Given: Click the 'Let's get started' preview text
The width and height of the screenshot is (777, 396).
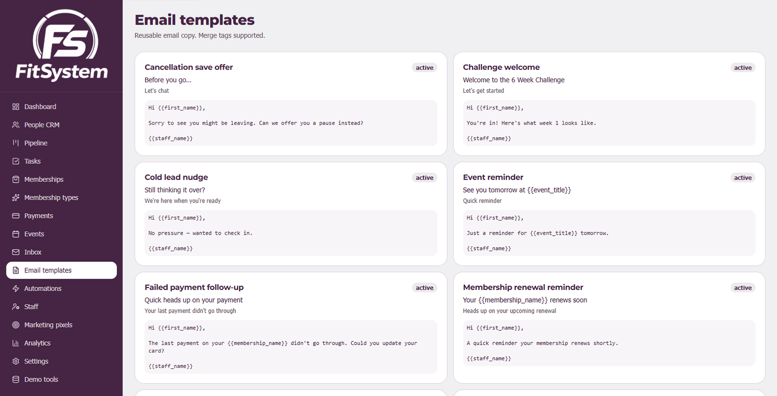Looking at the screenshot, I should [483, 91].
